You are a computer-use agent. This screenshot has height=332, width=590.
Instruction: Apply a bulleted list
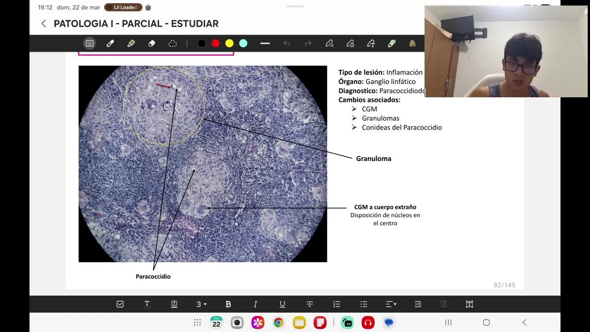pos(364,304)
